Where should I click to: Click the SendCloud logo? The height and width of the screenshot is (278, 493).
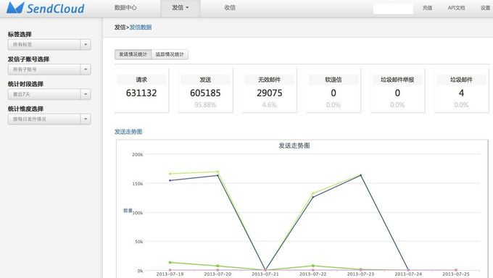pyautogui.click(x=46, y=8)
